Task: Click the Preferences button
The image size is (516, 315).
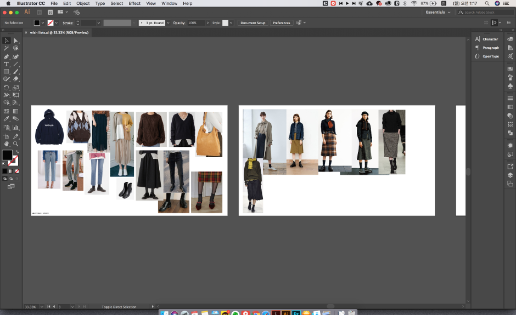Action: 282,23
